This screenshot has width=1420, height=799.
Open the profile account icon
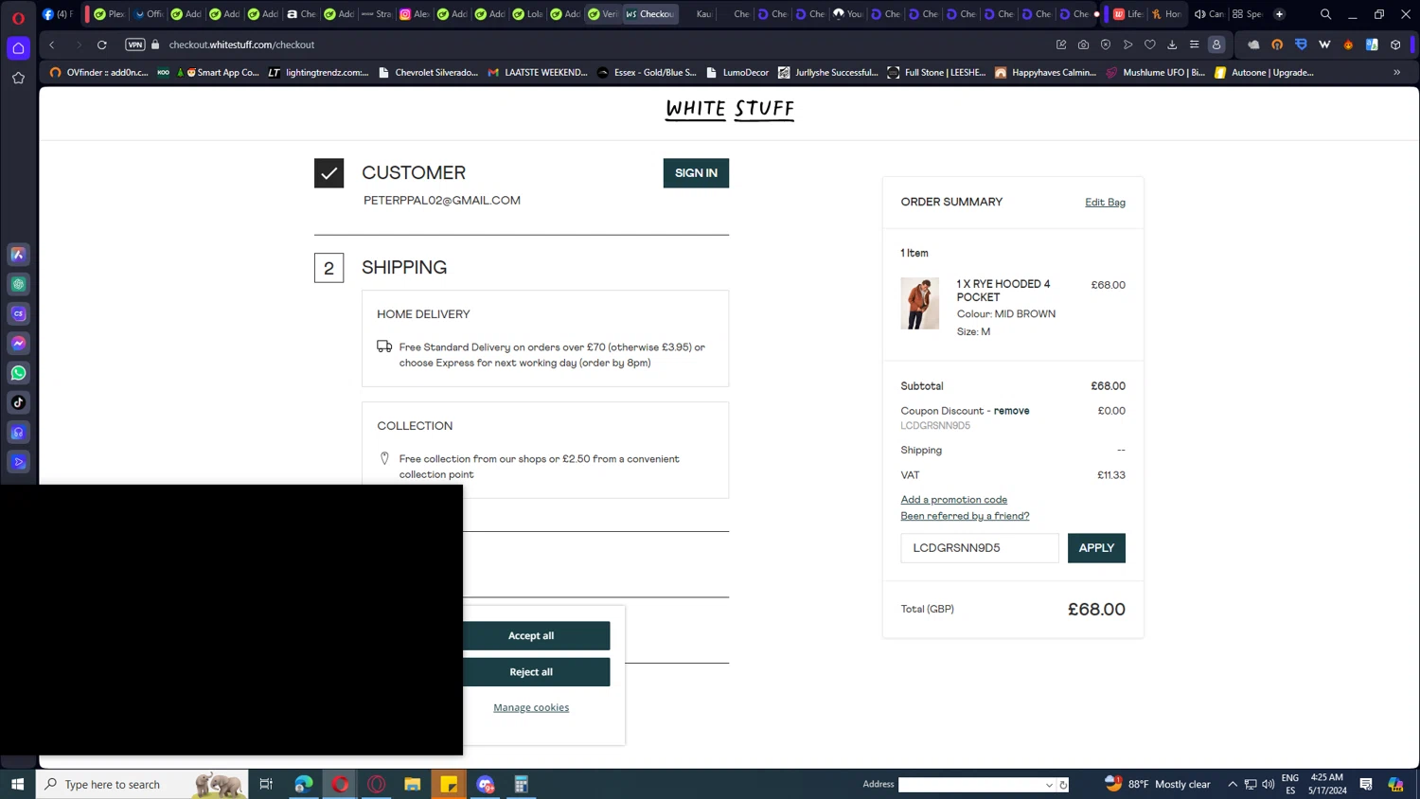pos(1216,44)
